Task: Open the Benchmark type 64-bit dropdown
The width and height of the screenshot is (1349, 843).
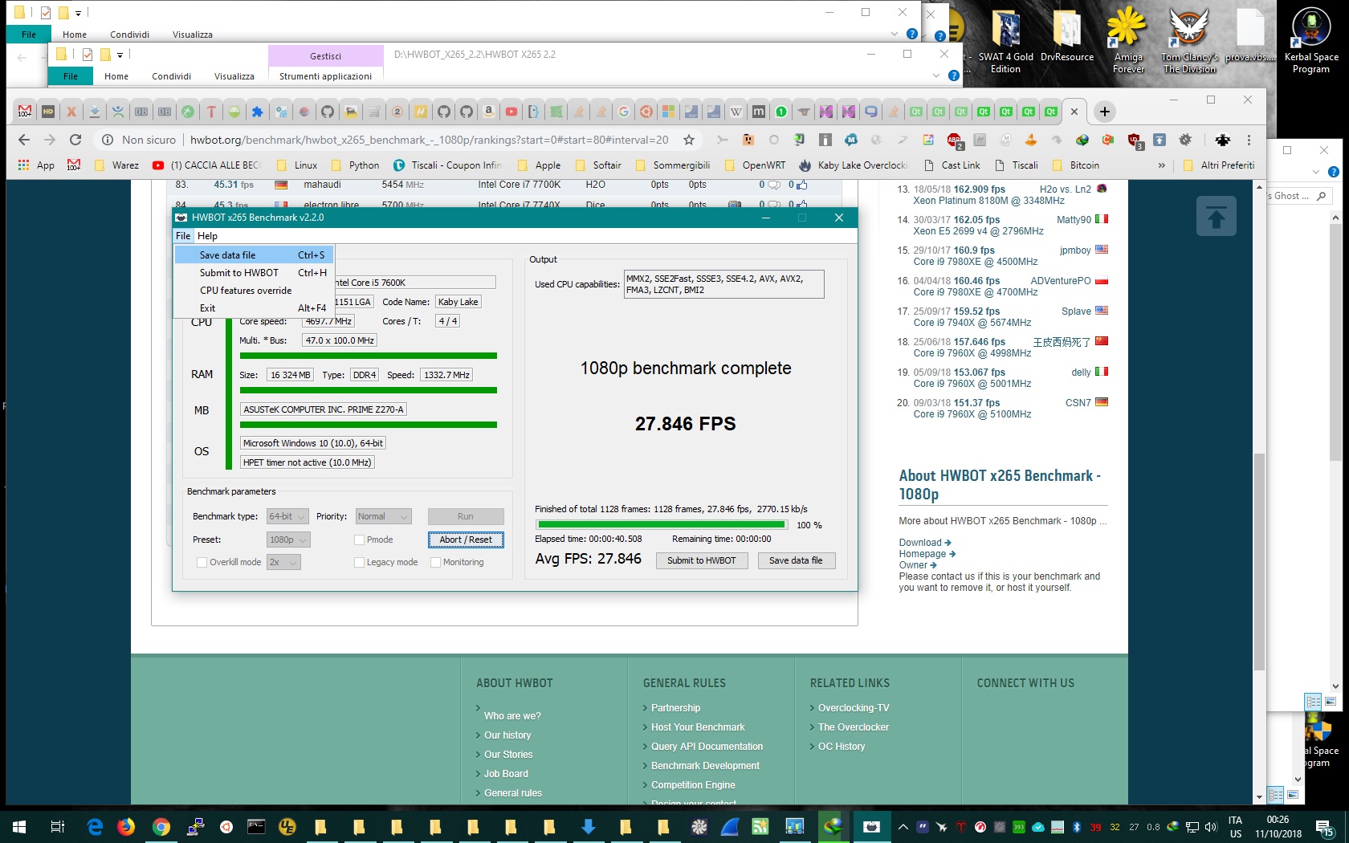Action: (287, 516)
